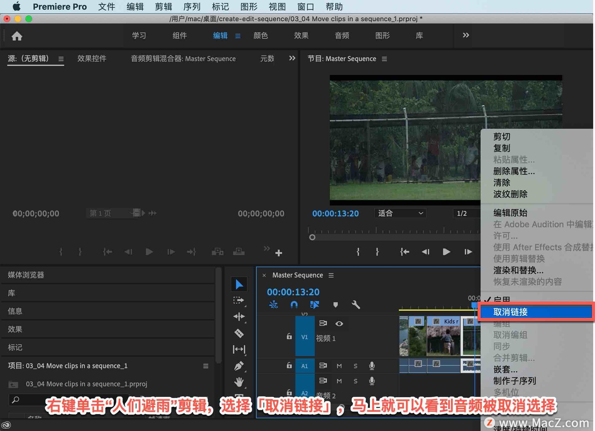Toggle timeline Snap magnet
Image resolution: width=595 pixels, height=431 pixels.
click(294, 305)
